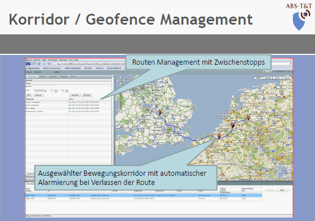315x221 pixels.
Task: Click the browser stop (X) icon
Action: 44,64
